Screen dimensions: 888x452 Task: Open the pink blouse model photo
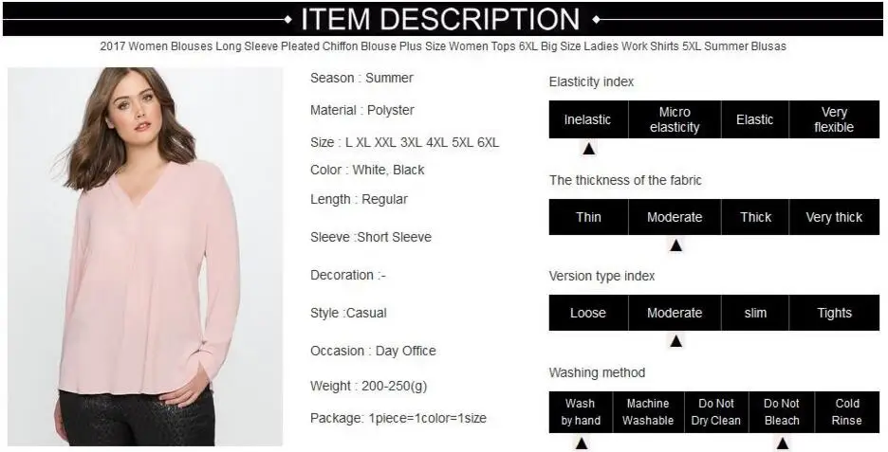click(145, 257)
